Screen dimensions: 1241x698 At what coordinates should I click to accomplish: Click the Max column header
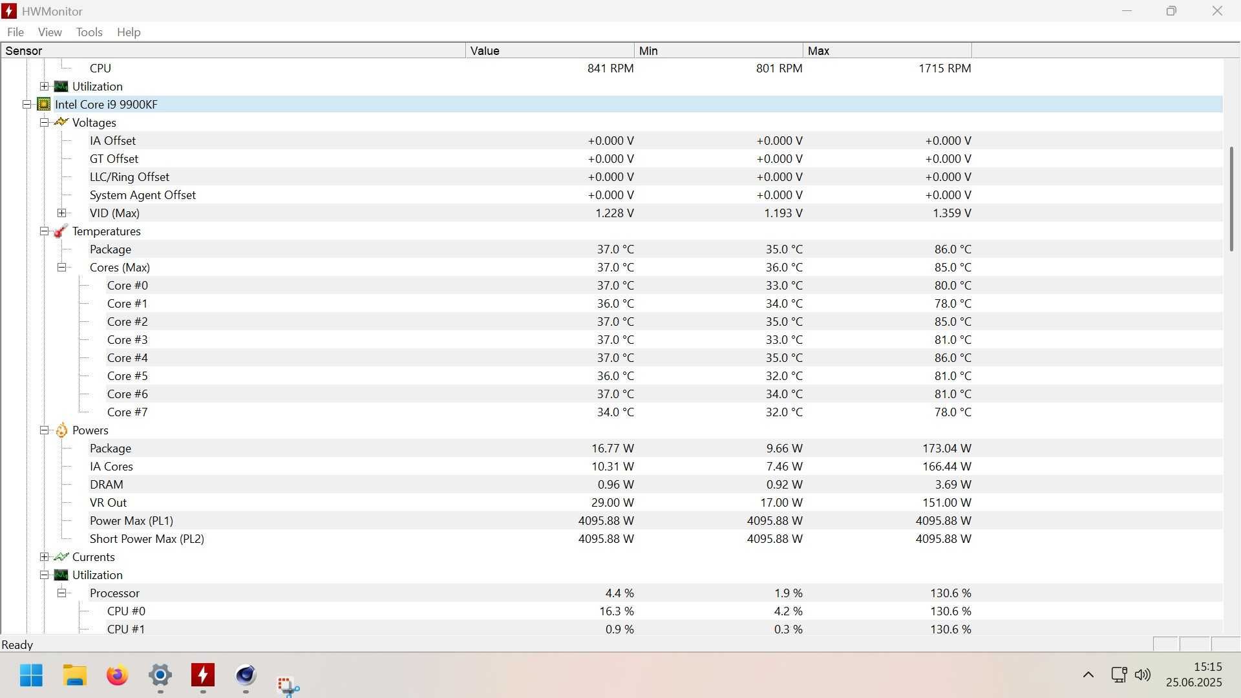(887, 50)
